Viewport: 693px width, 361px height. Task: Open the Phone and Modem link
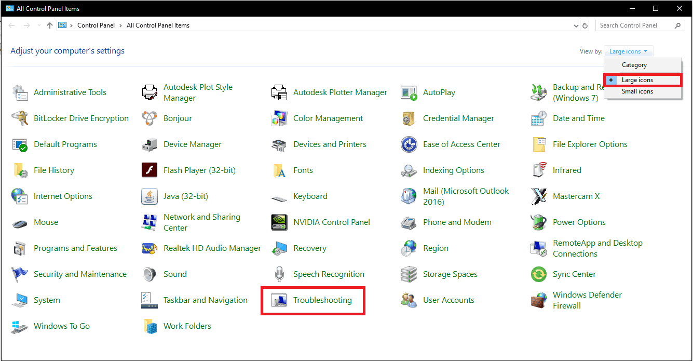[457, 222]
